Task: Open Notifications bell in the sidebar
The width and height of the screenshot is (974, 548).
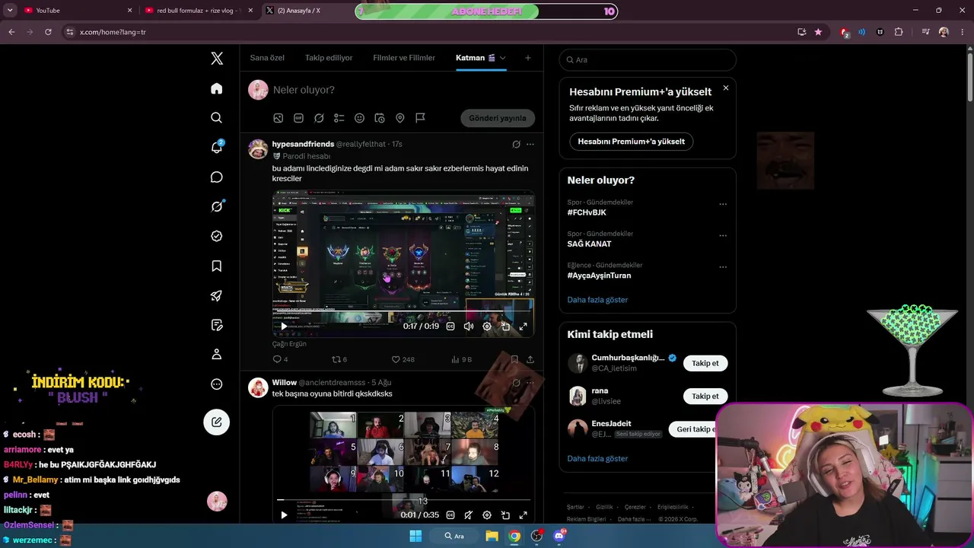Action: point(217,148)
